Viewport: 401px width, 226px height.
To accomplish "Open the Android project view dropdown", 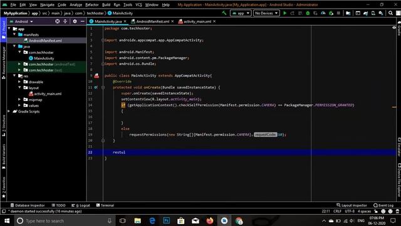I will point(21,21).
